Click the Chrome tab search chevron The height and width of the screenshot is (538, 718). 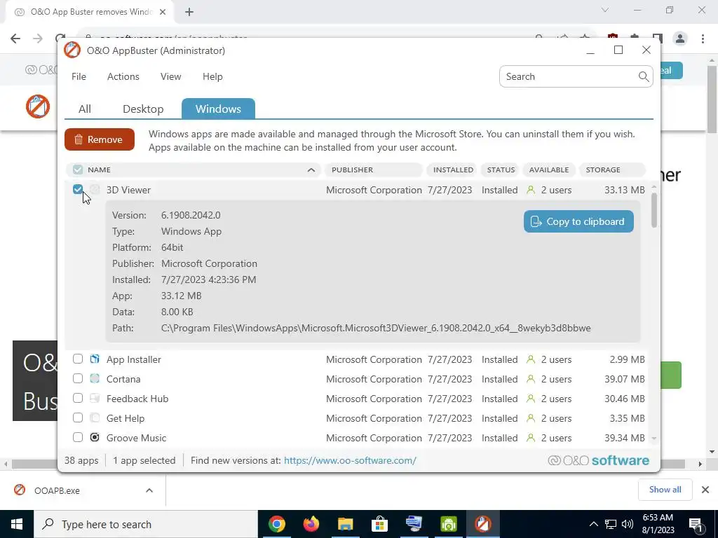pos(605,10)
